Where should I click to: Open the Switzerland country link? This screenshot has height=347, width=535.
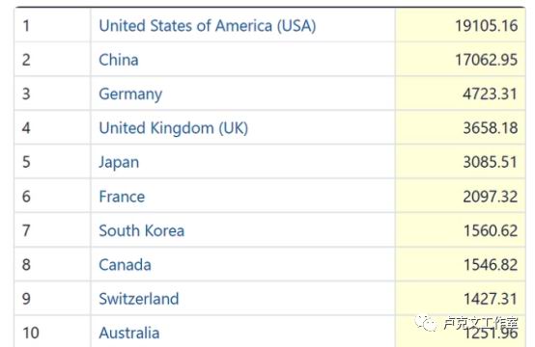tap(139, 299)
